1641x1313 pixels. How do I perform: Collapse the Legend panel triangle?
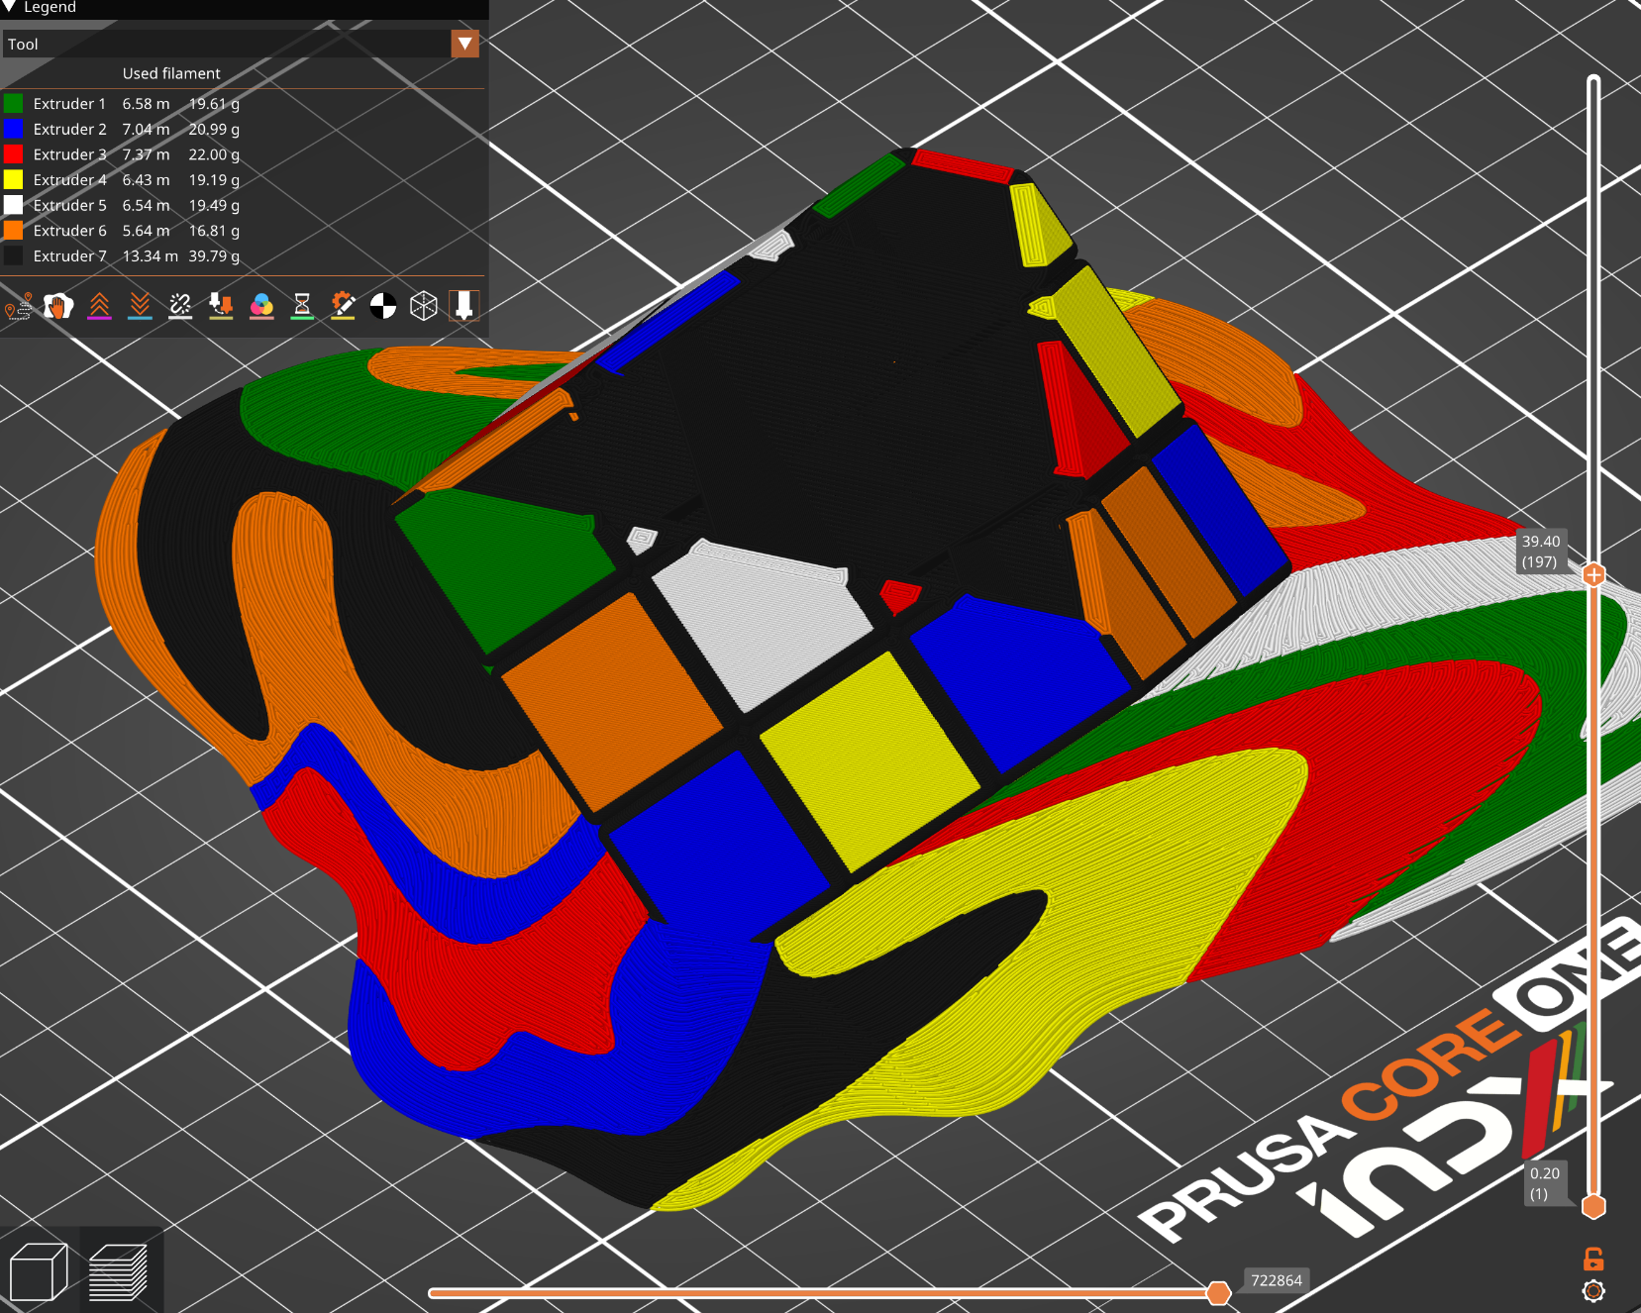pos(9,7)
